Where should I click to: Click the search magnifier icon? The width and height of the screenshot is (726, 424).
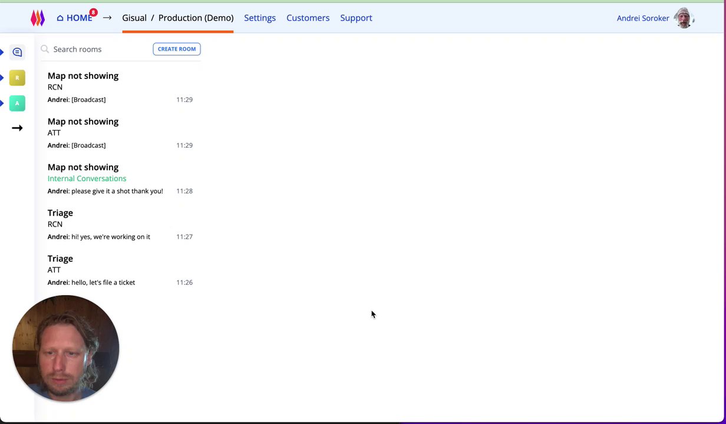pyautogui.click(x=45, y=49)
